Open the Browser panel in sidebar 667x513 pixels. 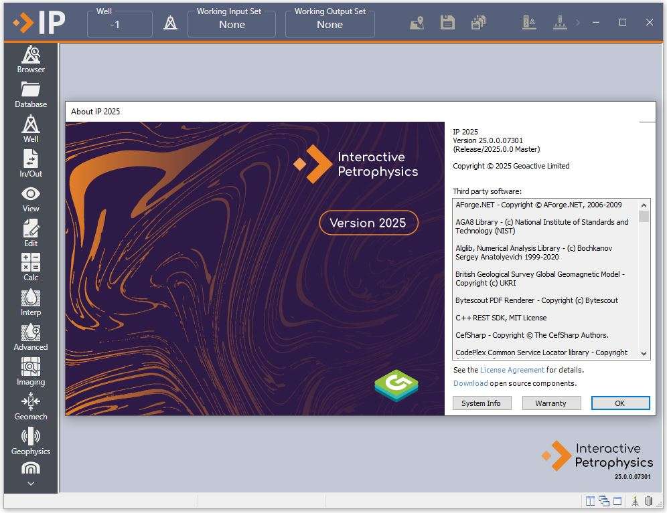click(31, 60)
